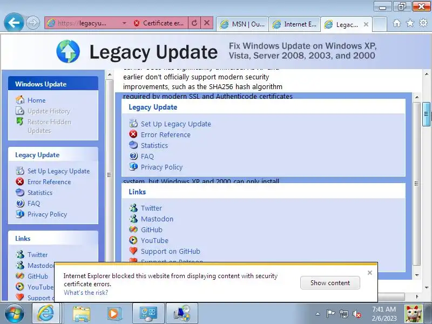
Task: Click the legacyu... address bar URL field
Action: (82, 23)
